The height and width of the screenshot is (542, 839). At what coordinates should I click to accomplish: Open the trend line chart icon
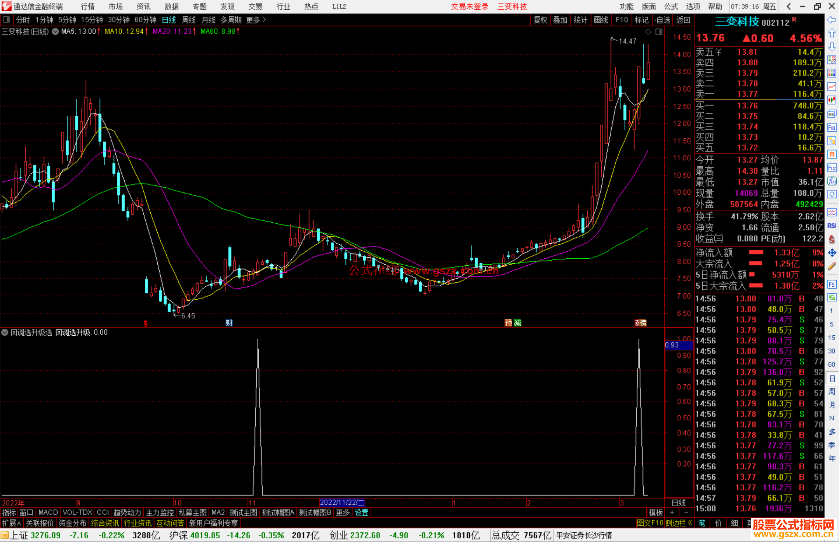coord(832,86)
